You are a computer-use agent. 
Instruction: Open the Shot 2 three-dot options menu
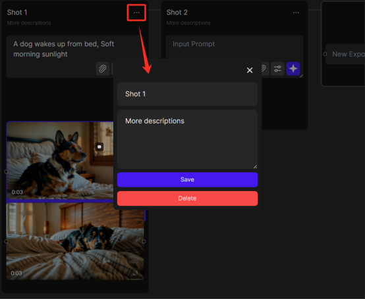point(296,12)
